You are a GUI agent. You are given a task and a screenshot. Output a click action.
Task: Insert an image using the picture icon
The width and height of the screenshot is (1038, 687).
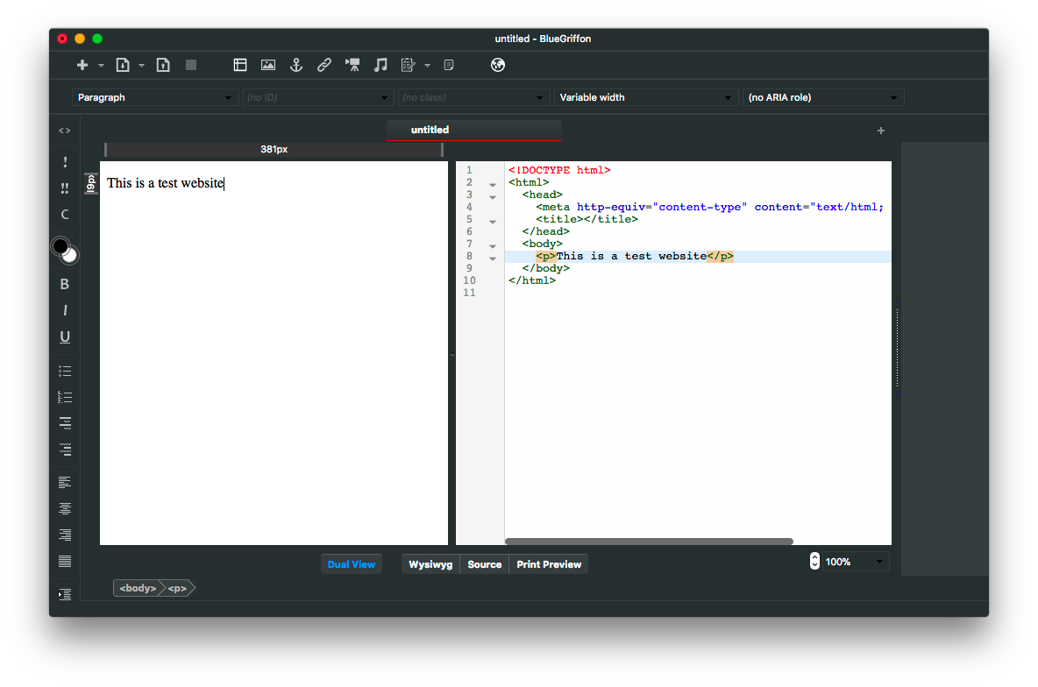coord(268,65)
